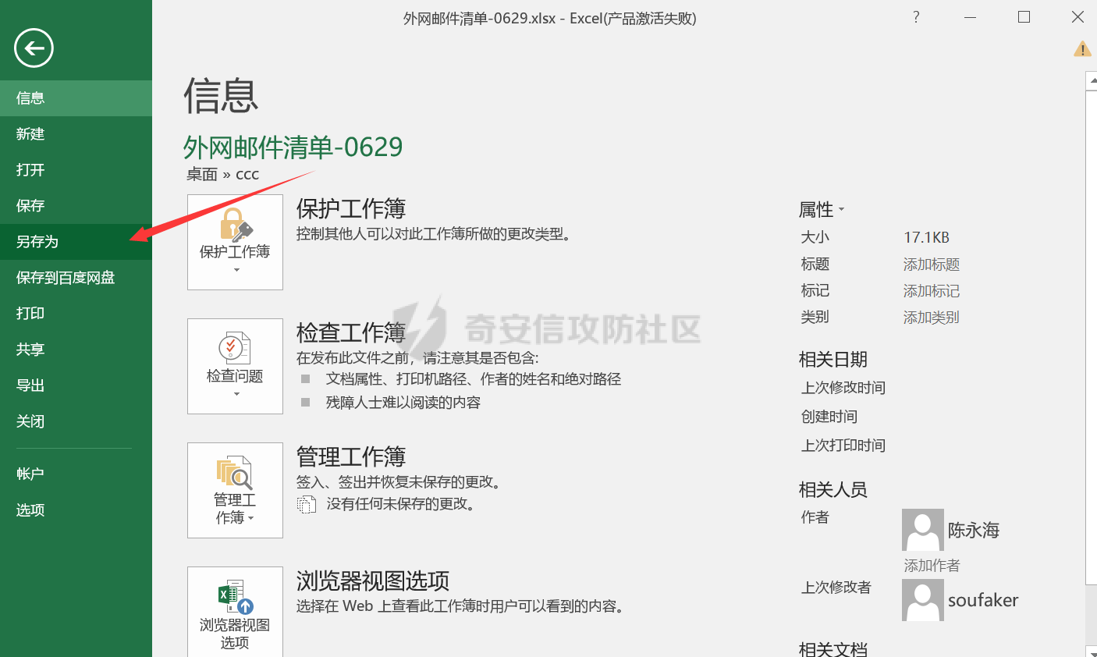The width and height of the screenshot is (1097, 657).
Task: Click the vertical scrollbar thumb
Action: tap(1092, 337)
